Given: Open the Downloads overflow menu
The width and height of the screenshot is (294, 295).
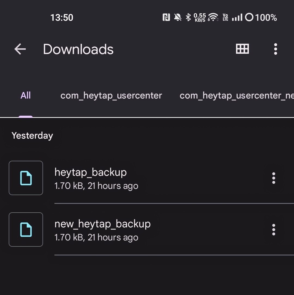Looking at the screenshot, I should [275, 49].
